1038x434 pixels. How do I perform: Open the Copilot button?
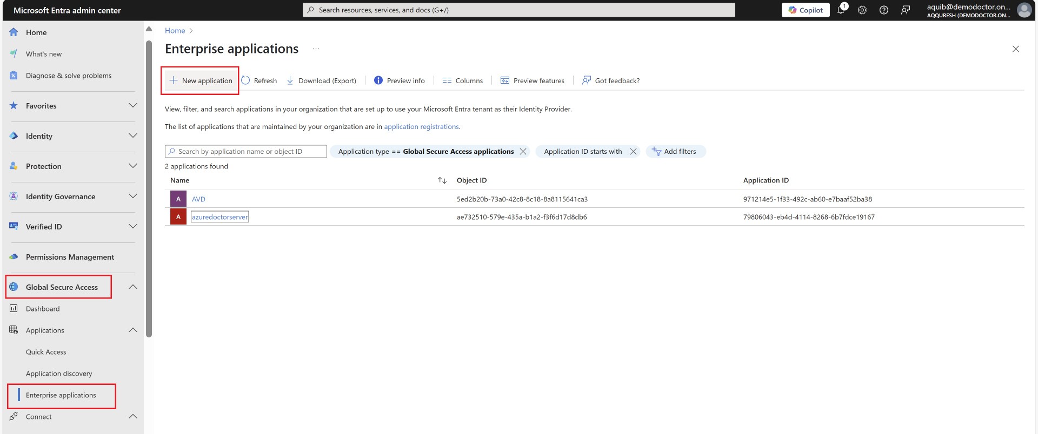point(806,10)
